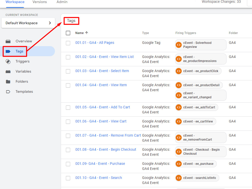252x189 pixels.
Task: Click trigger icon for ee_removeFromCart
Action: click(179, 138)
